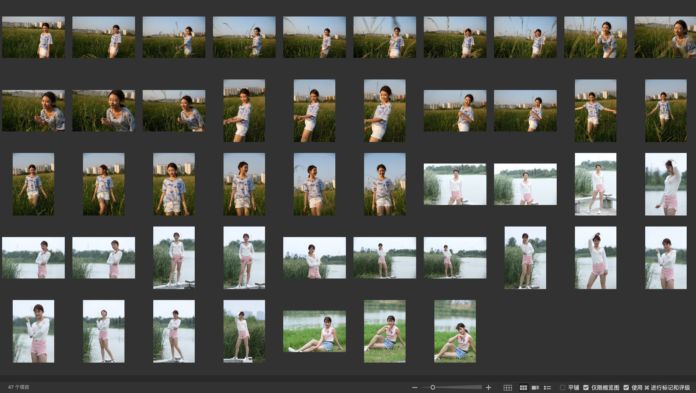The width and height of the screenshot is (696, 393).
Task: Open the landscape photo of woman sitting on grass
Action: [x=314, y=331]
